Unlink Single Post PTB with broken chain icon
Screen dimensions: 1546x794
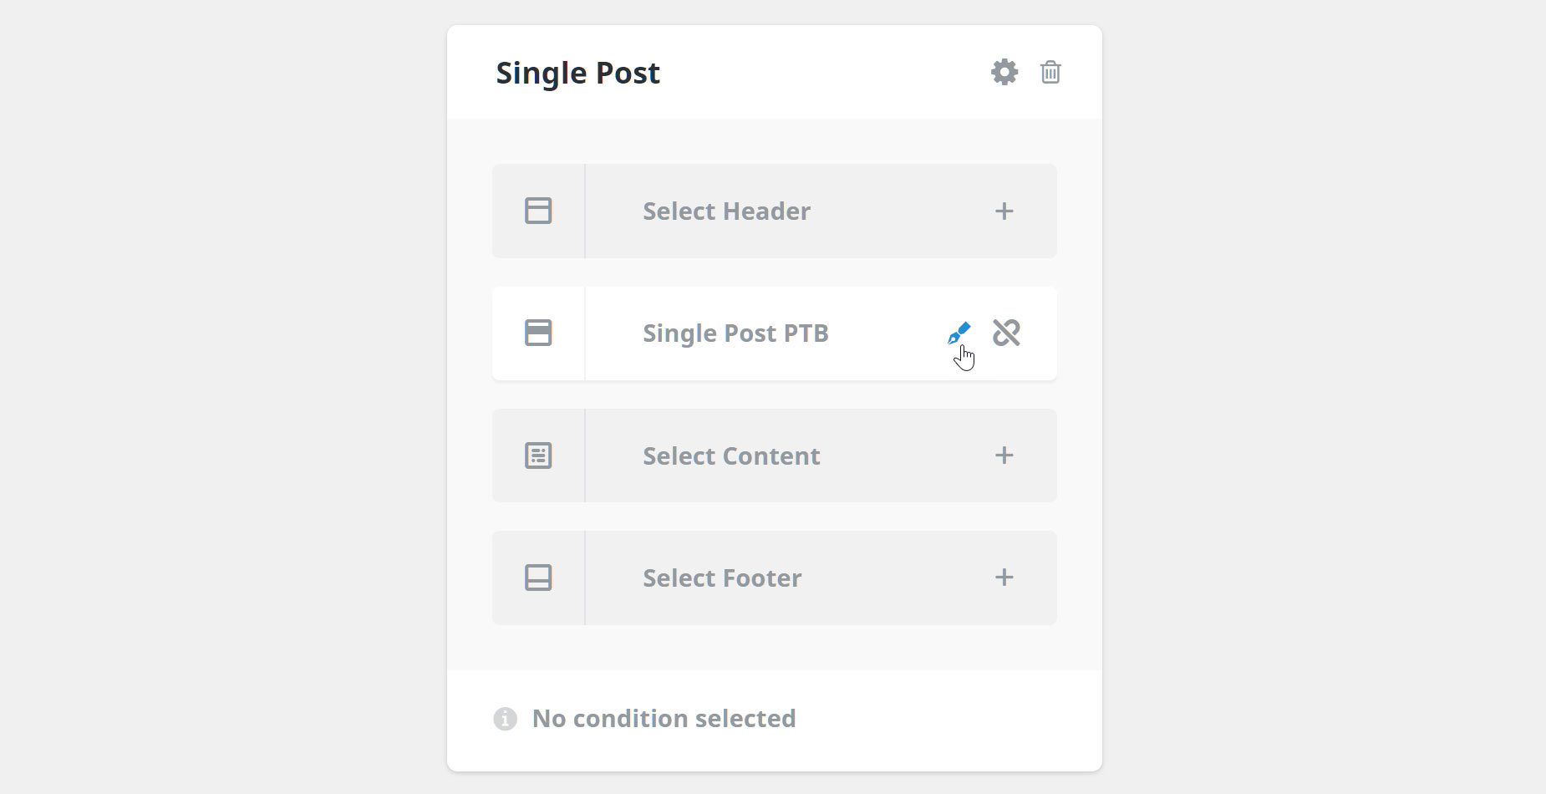[1006, 333]
